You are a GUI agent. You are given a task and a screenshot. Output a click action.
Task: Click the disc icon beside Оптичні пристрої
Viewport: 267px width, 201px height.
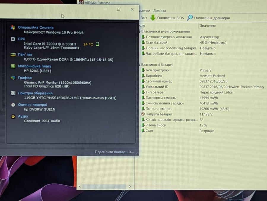pos(13,105)
